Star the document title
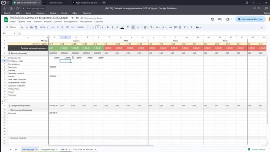This screenshot has width=270, height=152. pos(73,18)
